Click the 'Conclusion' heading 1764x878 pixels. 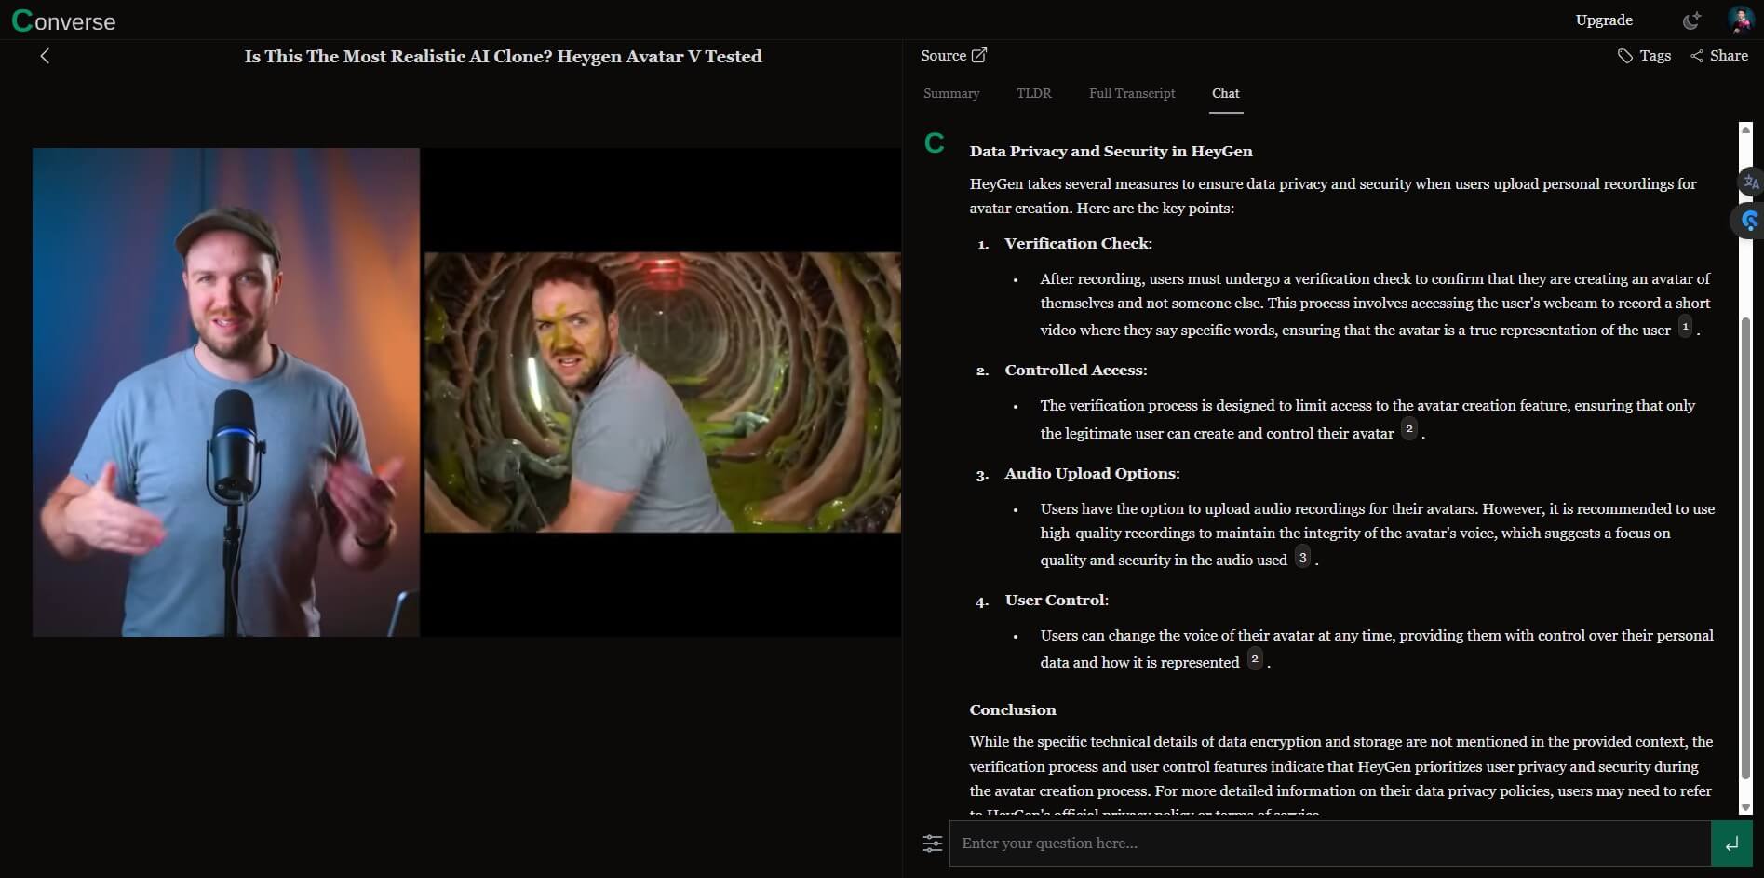tap(1013, 709)
